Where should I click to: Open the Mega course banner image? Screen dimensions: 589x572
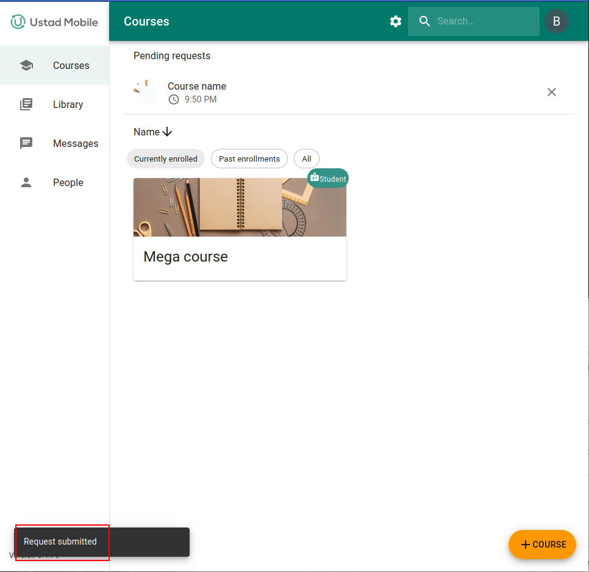pos(240,207)
